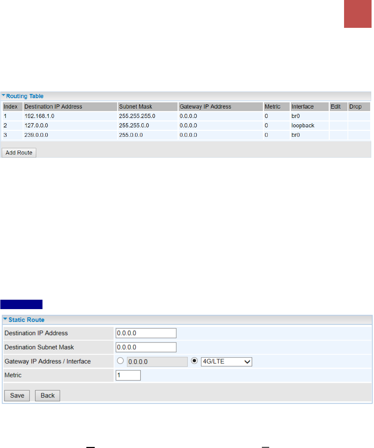This screenshot has height=448, width=374.
Task: Click the Index column header
Action: 13,107
